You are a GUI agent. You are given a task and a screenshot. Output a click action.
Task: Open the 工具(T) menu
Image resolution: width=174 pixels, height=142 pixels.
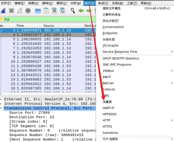tap(132, 3)
